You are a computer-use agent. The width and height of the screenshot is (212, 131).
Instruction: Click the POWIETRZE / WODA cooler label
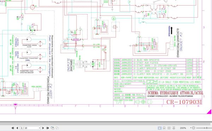(x=29, y=45)
